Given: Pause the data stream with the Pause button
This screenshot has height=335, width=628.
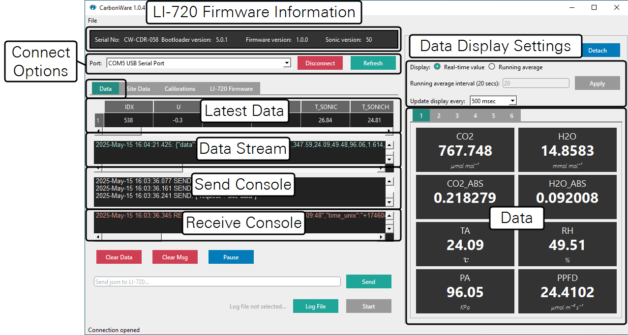Looking at the screenshot, I should pos(231,257).
